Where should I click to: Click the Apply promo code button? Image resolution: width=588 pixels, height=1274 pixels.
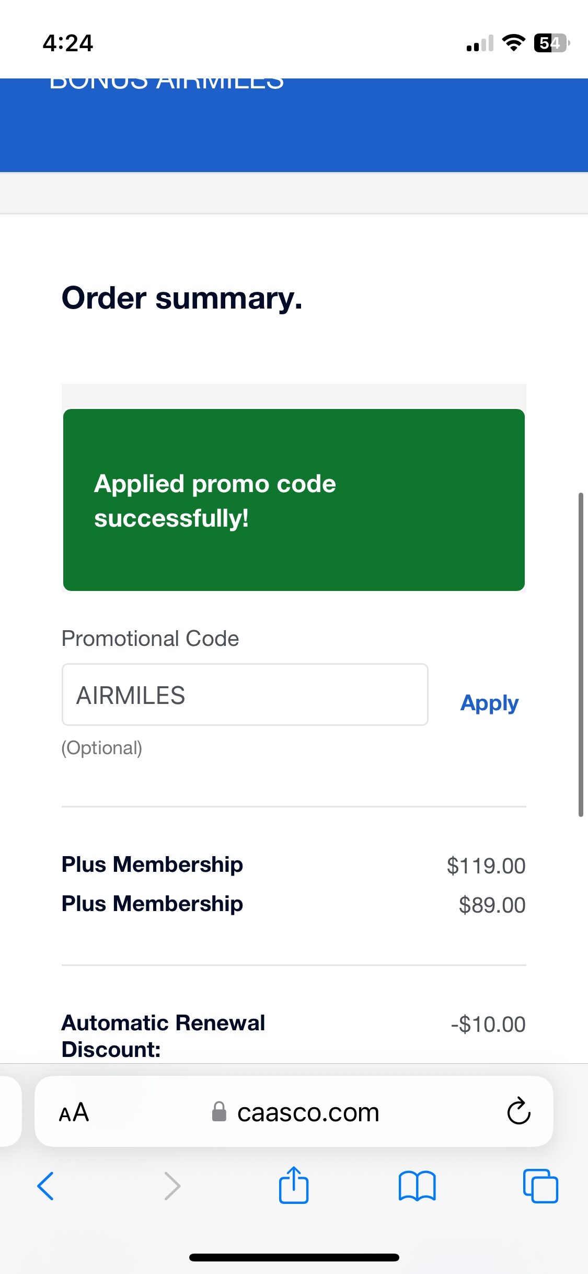pyautogui.click(x=489, y=703)
